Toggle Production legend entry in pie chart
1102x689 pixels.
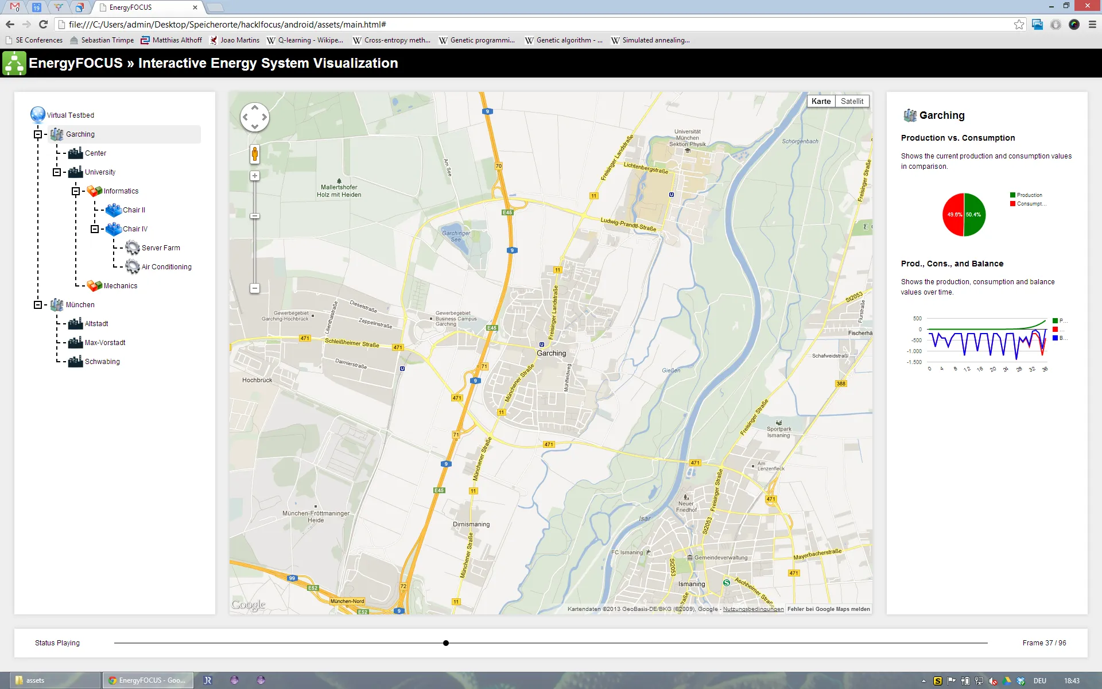pyautogui.click(x=1026, y=195)
